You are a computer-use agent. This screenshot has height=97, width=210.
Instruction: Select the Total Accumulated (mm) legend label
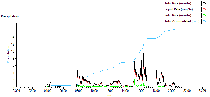[182, 21]
